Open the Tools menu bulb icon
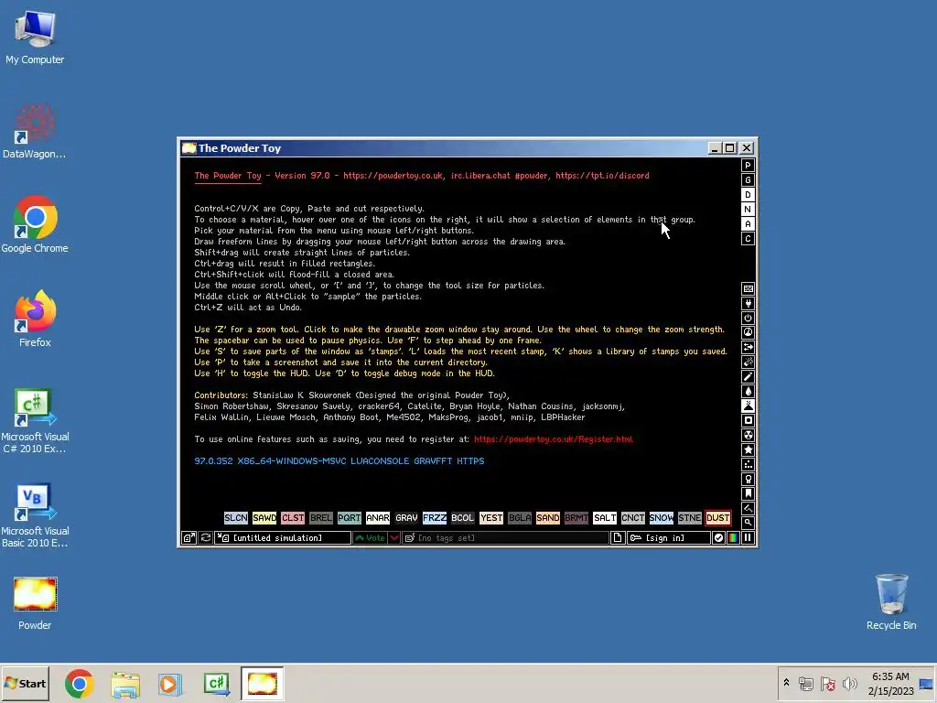The width and height of the screenshot is (937, 703). point(748,479)
